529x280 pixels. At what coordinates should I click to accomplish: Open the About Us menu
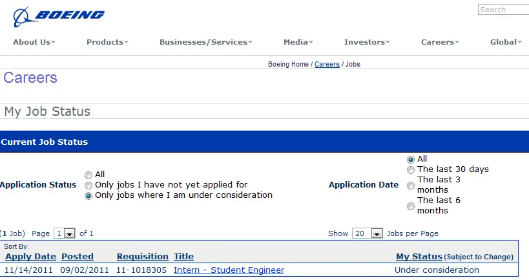pos(34,42)
